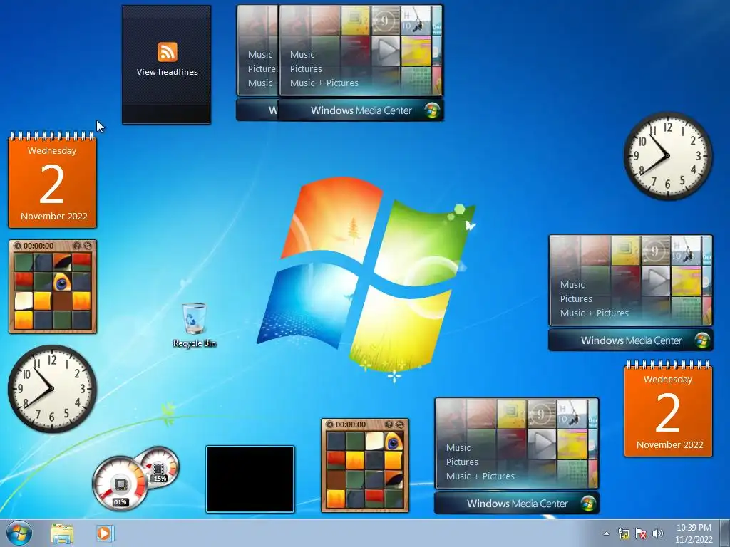Click the toucan eye tile in the bottom puzzle
The width and height of the screenshot is (730, 547).
pyautogui.click(x=394, y=442)
